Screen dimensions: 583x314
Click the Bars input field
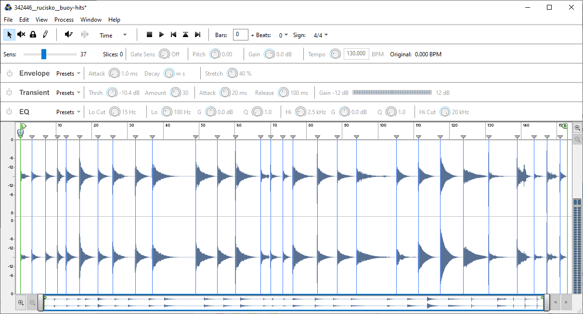(240, 35)
